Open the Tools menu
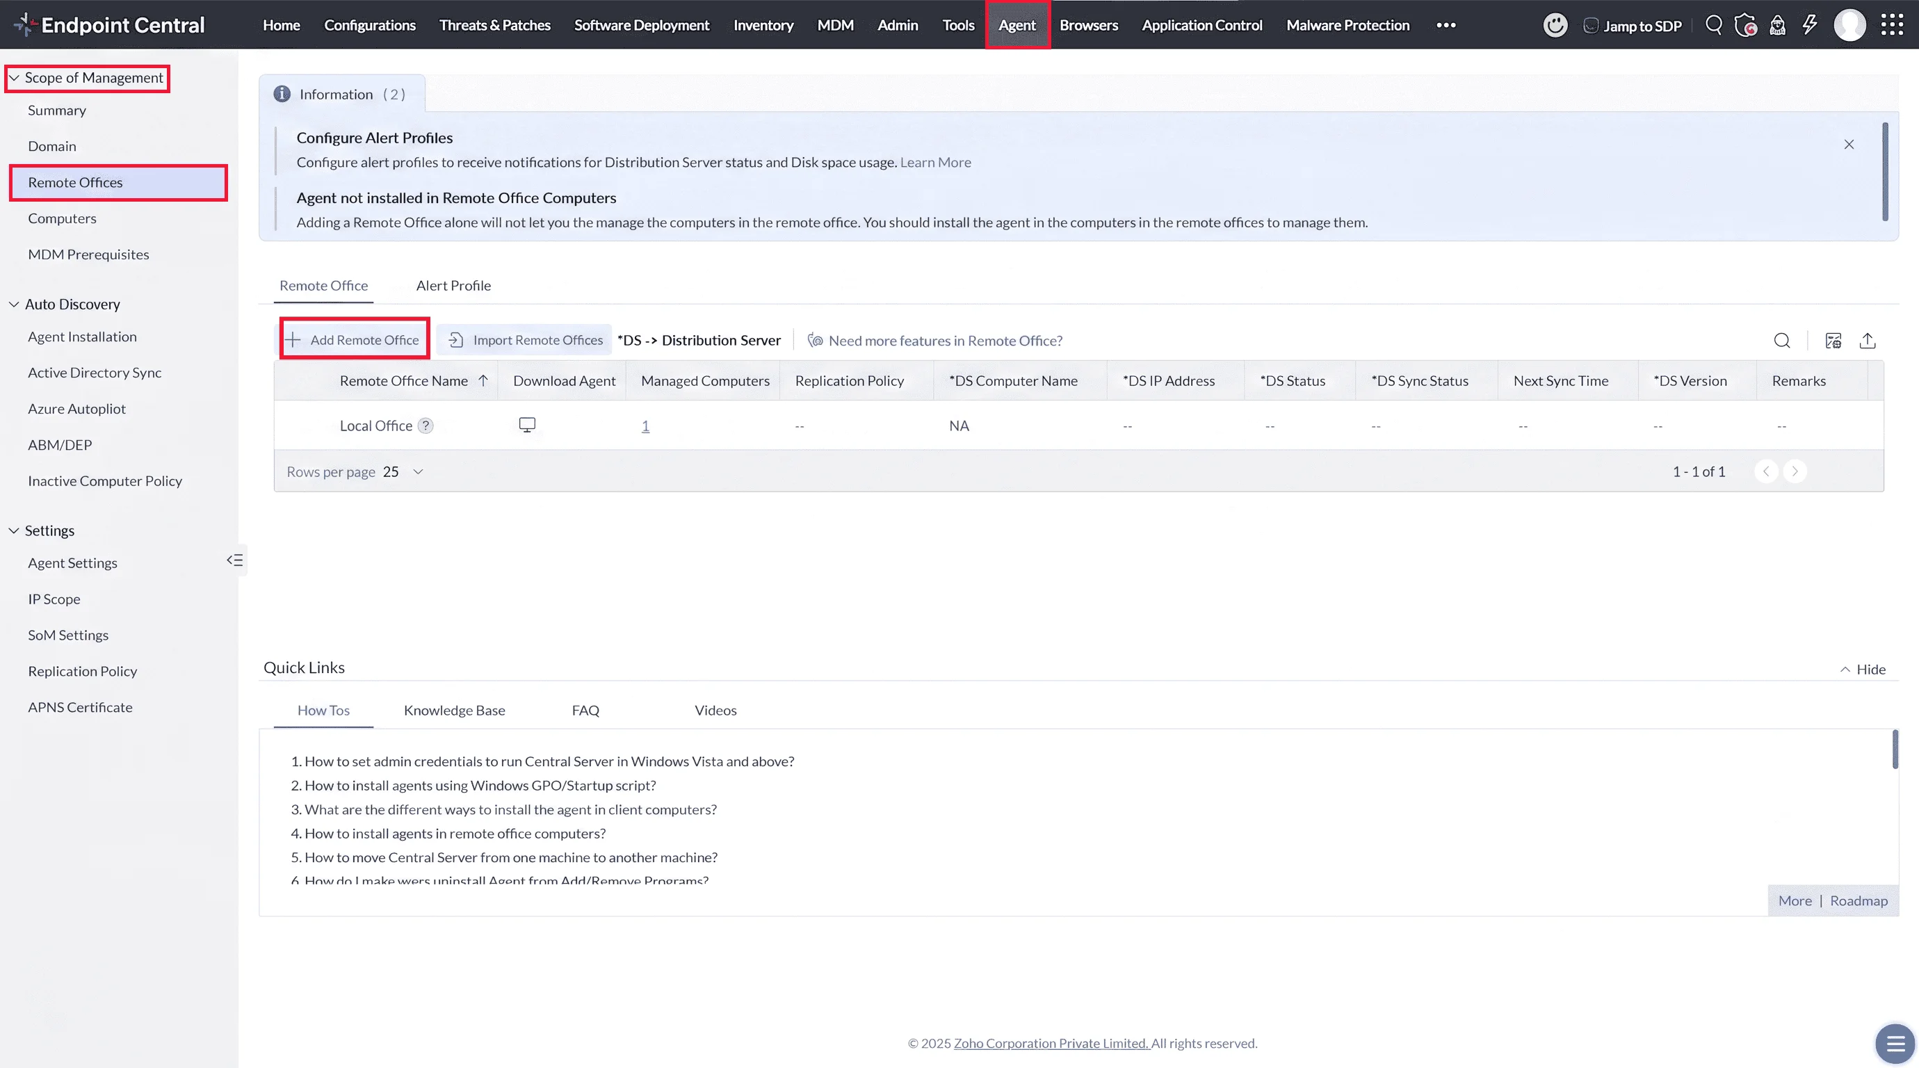Viewport: 1919px width, 1068px height. [958, 25]
